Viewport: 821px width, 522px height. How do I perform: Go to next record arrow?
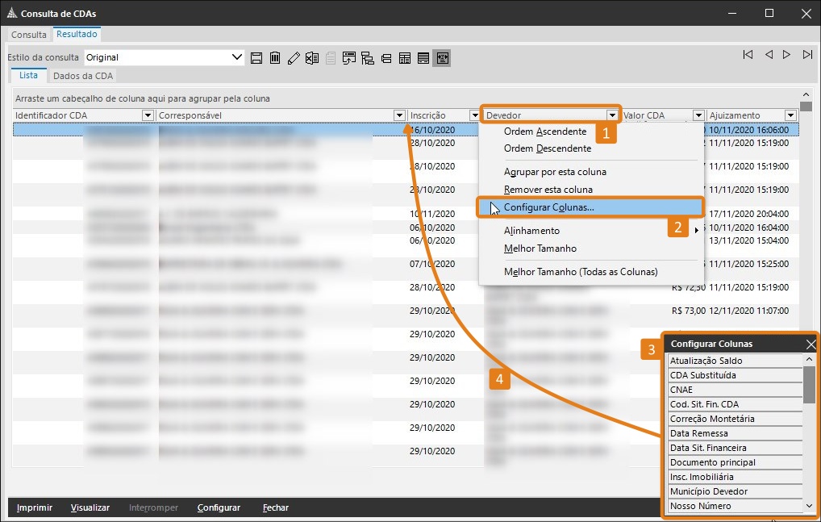pyautogui.click(x=787, y=55)
